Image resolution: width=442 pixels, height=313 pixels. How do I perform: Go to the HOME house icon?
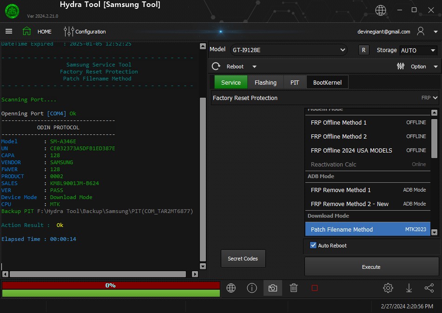[x=27, y=31]
